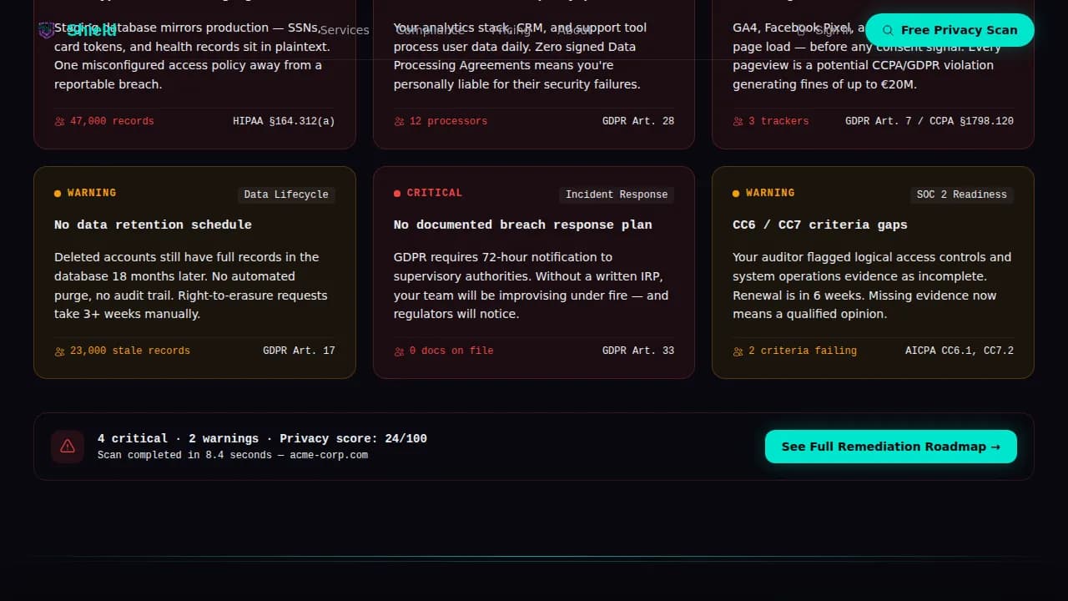
Task: Click the GDPR Art. 17 reference
Action: [x=299, y=351]
